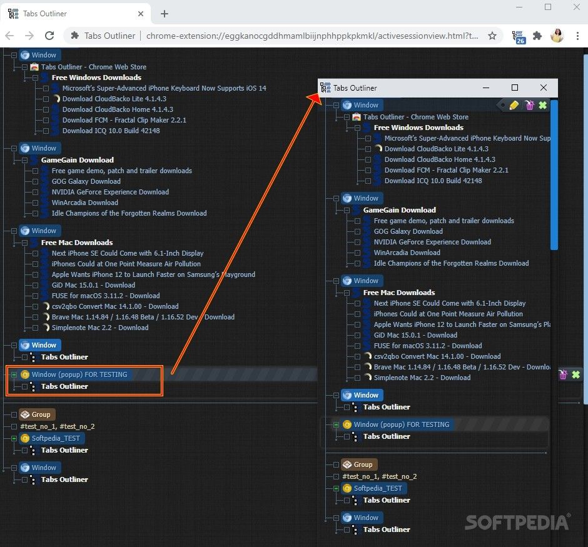Select Idle Champions of the Forgotten Realms in the main window
Screen dimensions: 588x547
[x=129, y=213]
